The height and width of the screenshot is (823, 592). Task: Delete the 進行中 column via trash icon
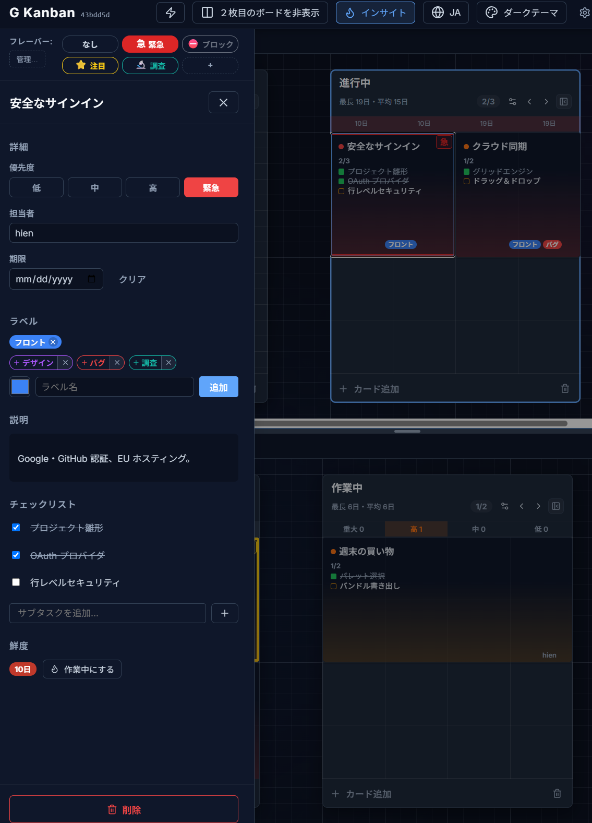pos(565,388)
